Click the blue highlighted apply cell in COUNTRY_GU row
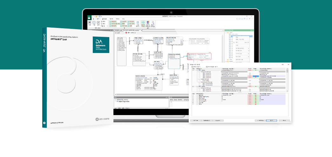Screen dimensions: 332x157 tap(256, 76)
